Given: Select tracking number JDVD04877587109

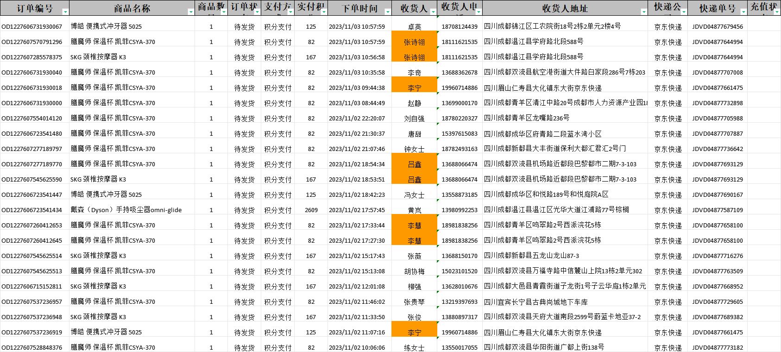Looking at the screenshot, I should (718, 210).
